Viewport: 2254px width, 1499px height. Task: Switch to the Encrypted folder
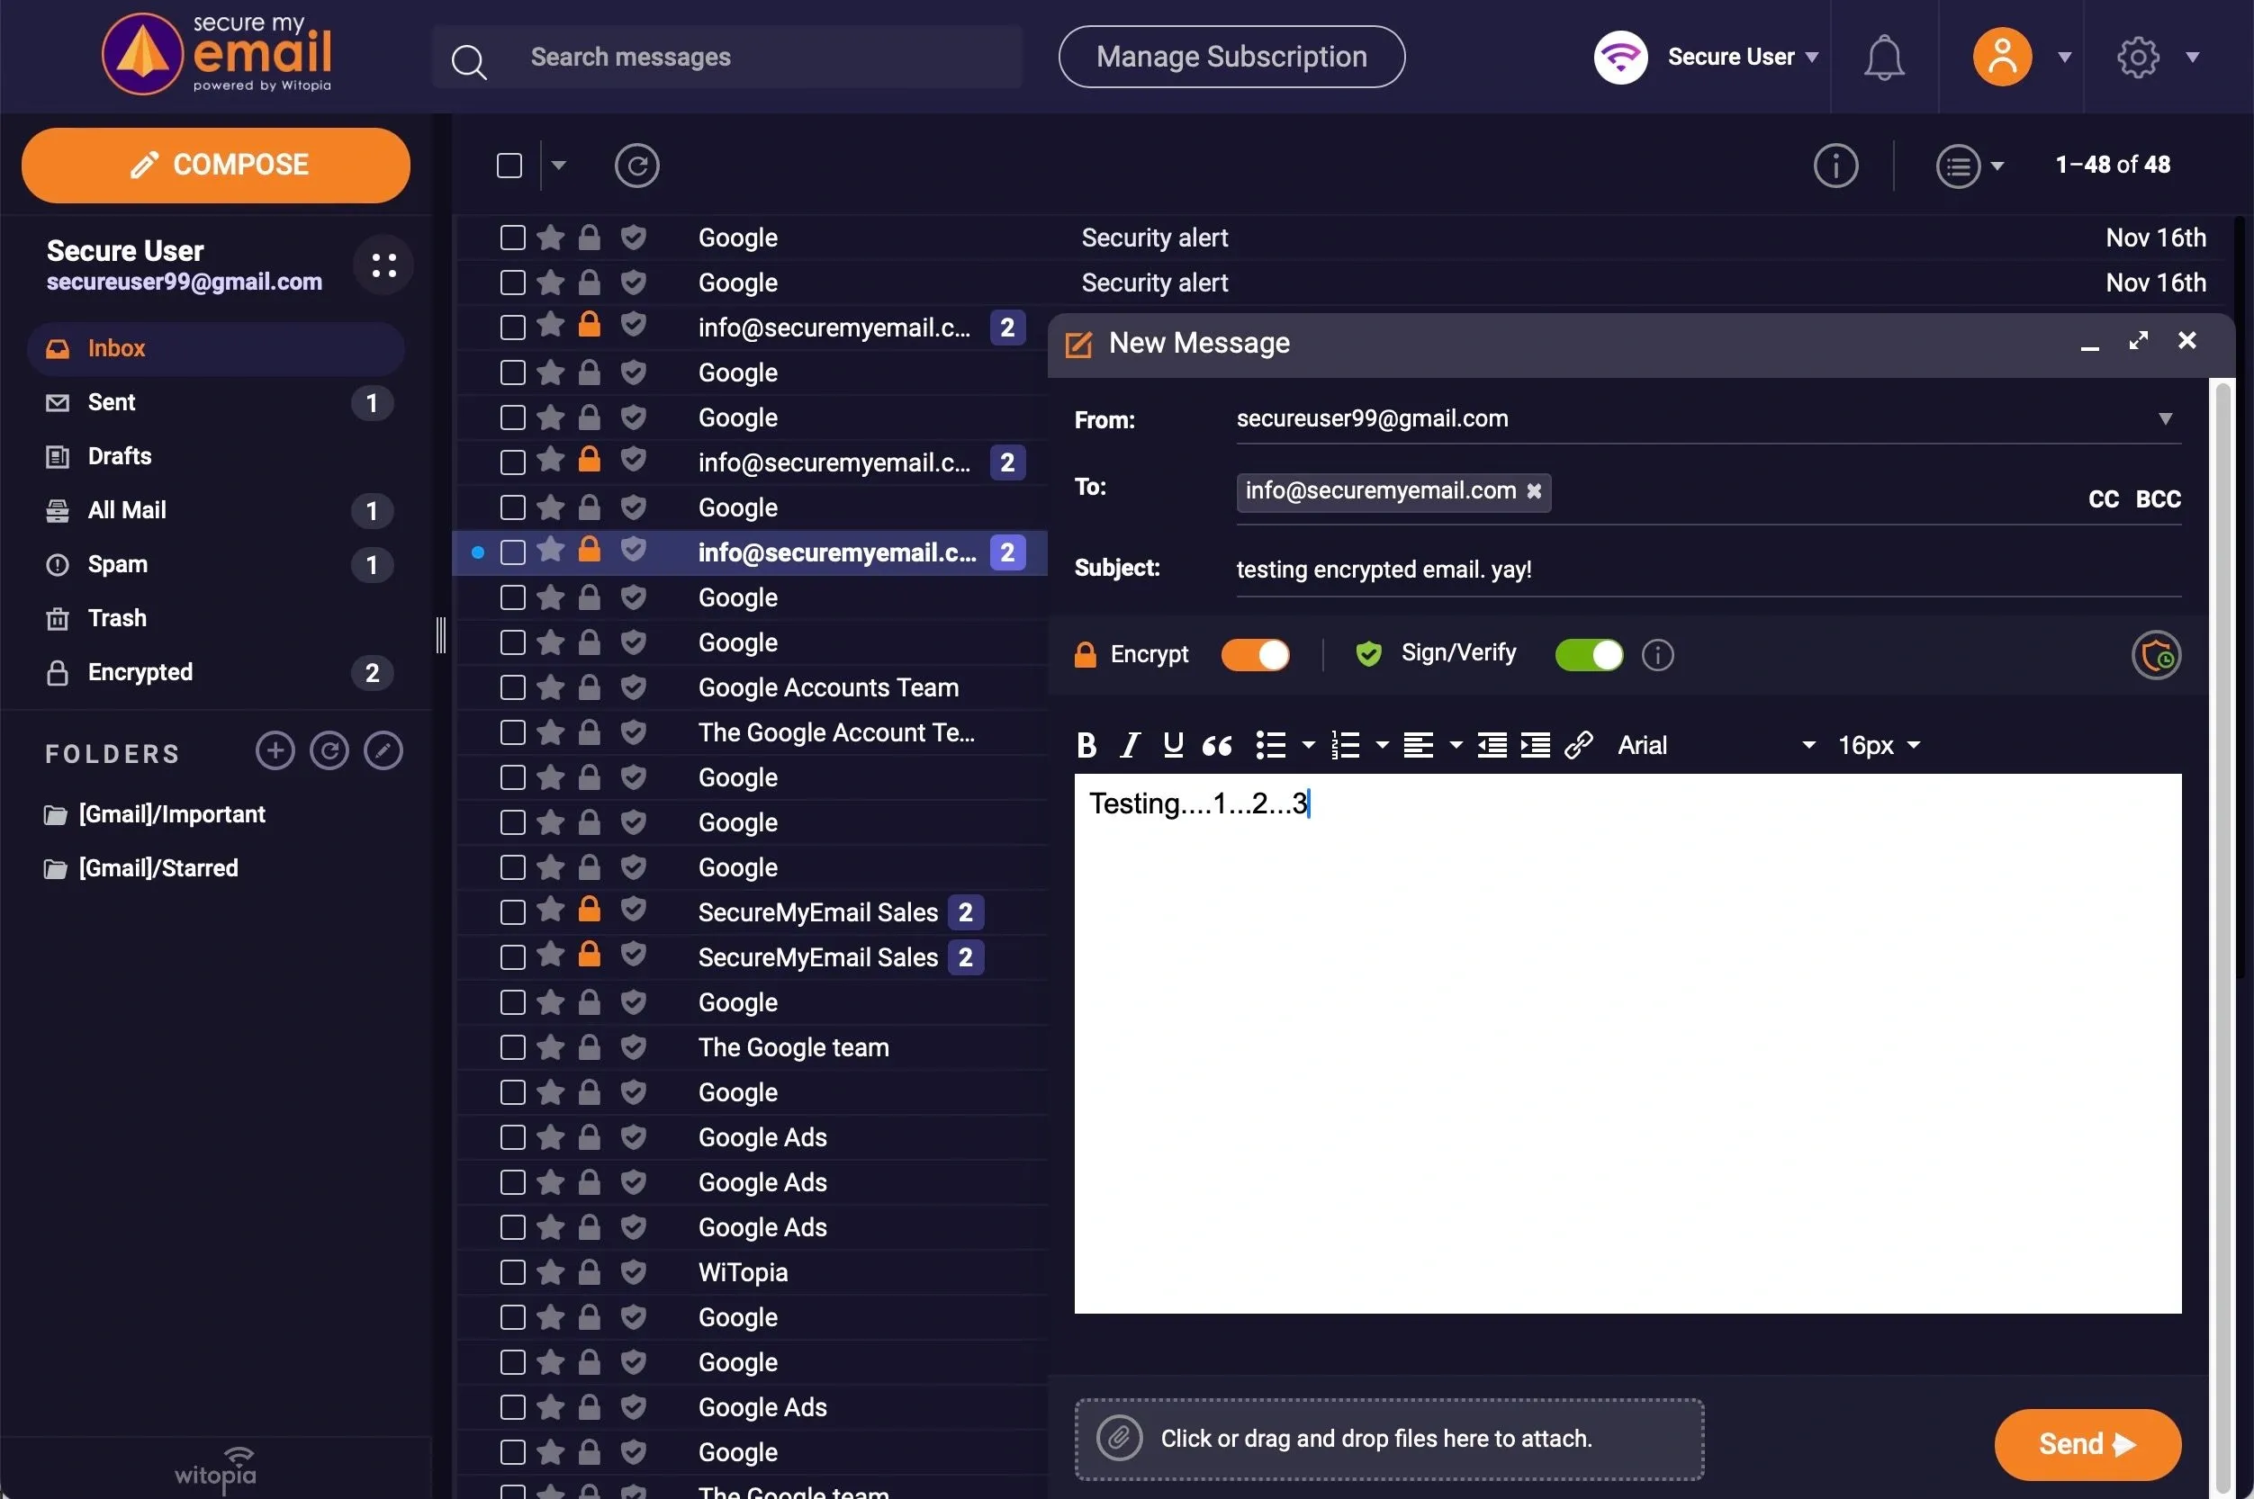pos(141,671)
